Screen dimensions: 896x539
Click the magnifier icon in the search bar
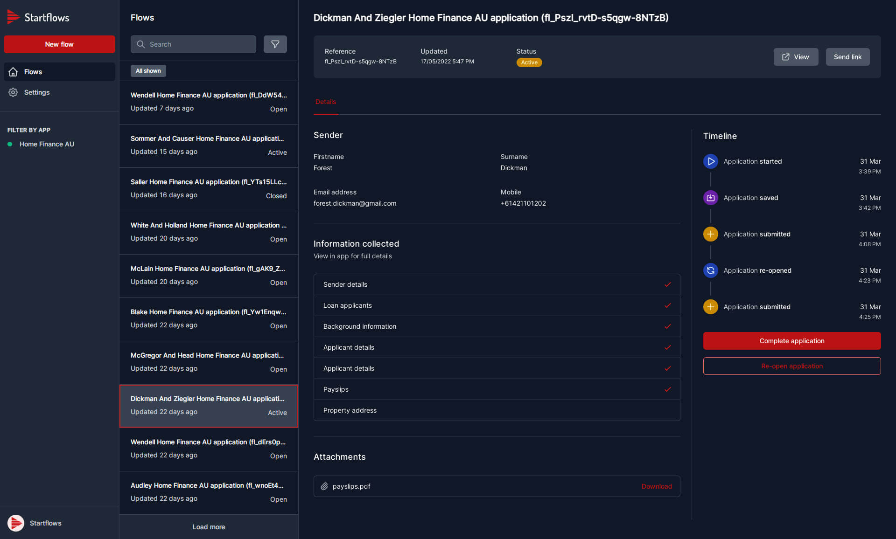(141, 44)
